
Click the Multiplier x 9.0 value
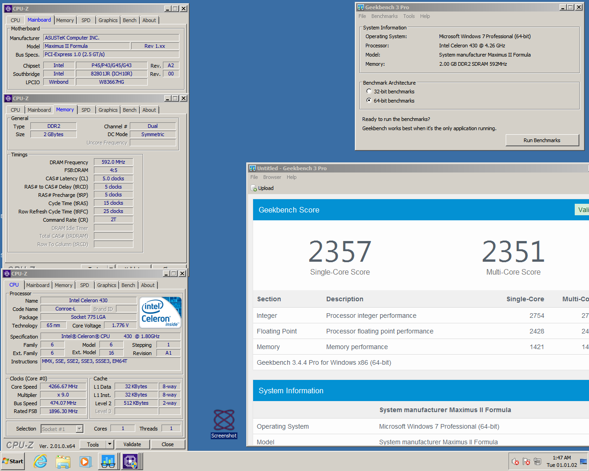tap(63, 395)
